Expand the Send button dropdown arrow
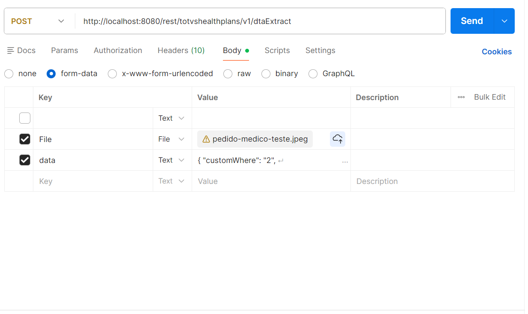 point(504,21)
